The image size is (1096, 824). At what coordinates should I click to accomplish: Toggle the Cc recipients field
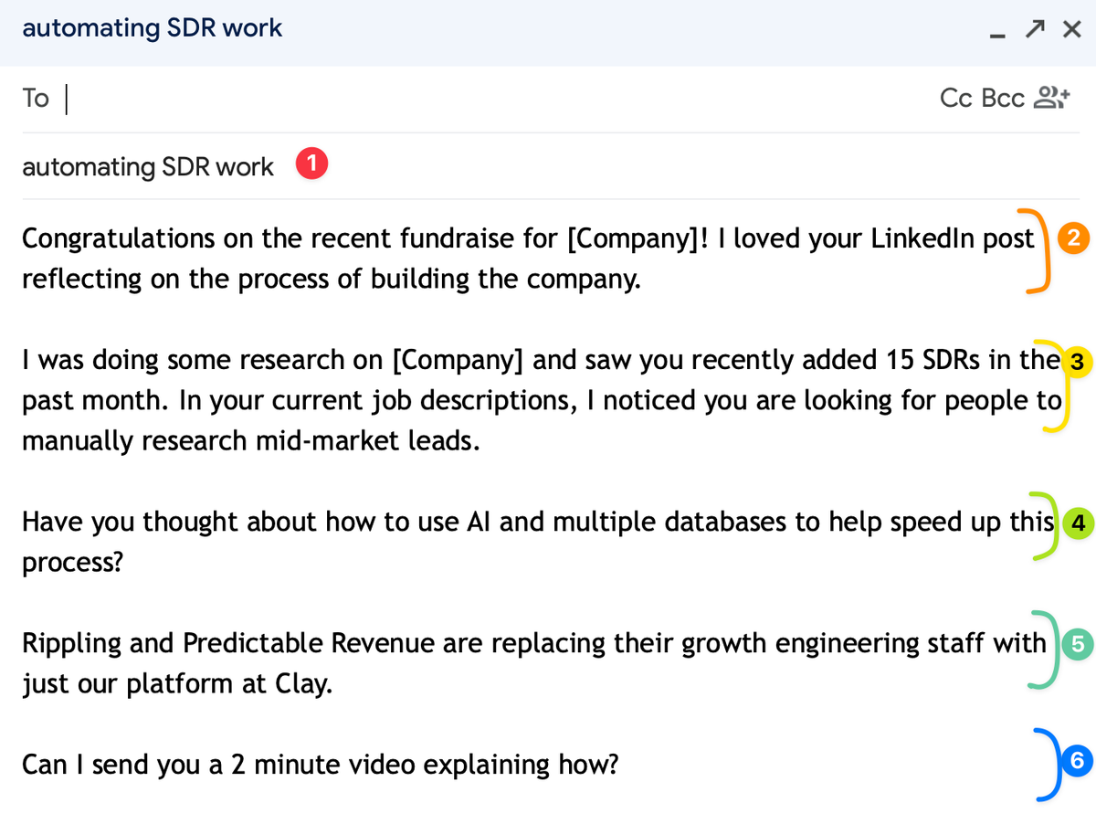pos(956,97)
